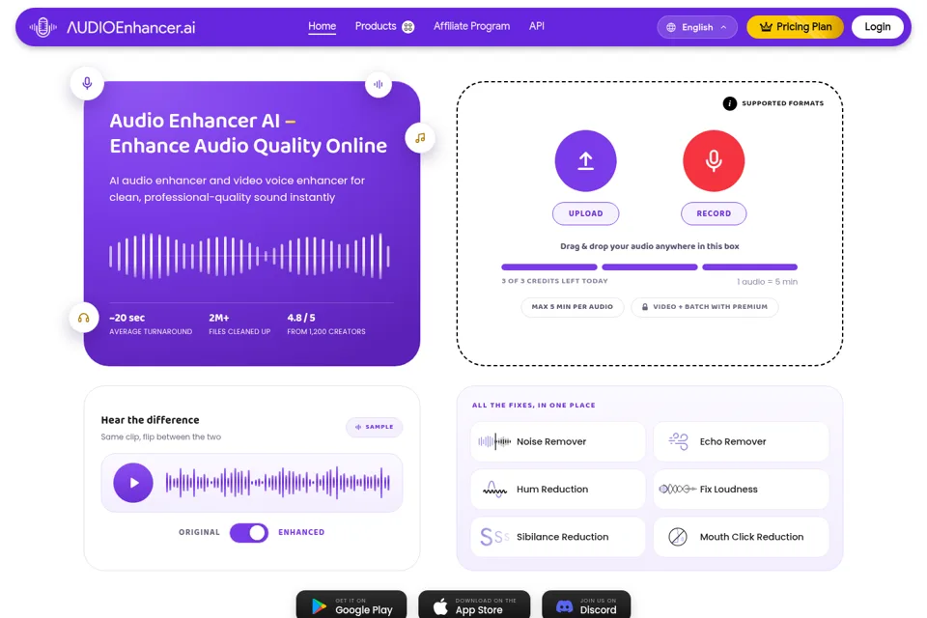
Task: Click the floating microphone icon badge on hero card
Action: click(x=87, y=83)
